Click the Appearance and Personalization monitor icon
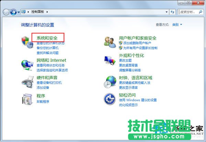This screenshot has width=206, height=142. [110, 60]
